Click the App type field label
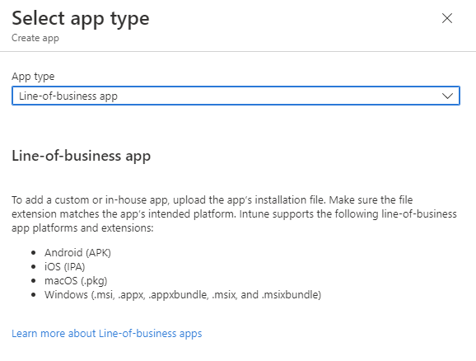476x361 pixels. 33,77
